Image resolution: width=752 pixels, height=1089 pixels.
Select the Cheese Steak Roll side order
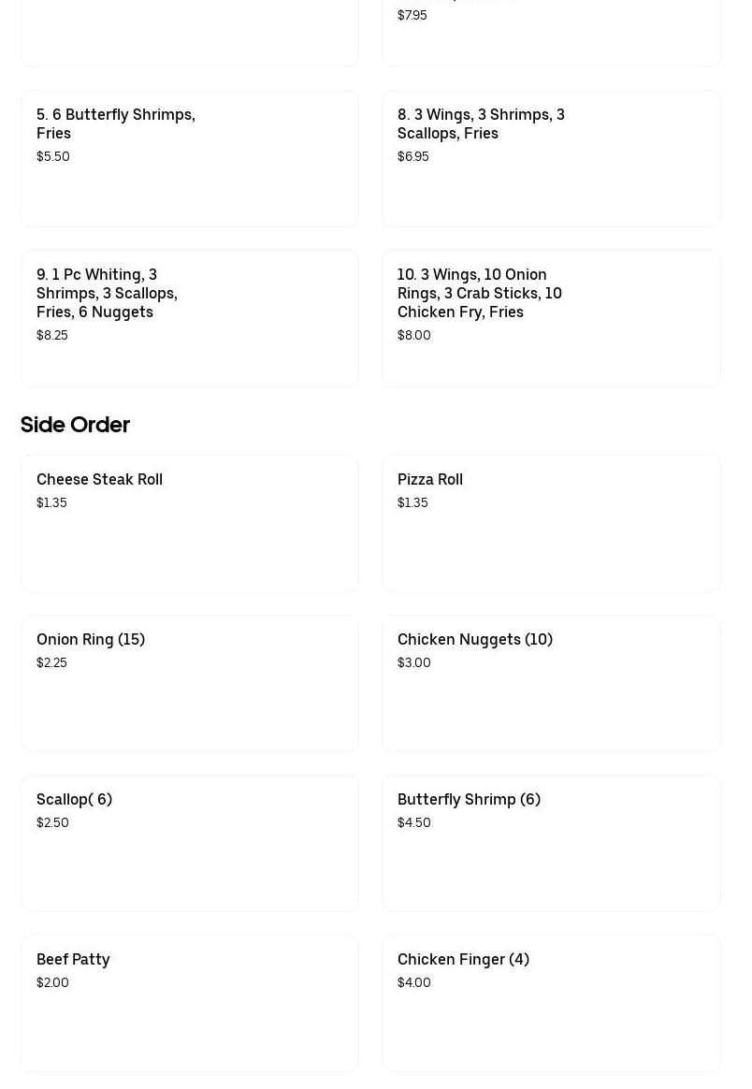pyautogui.click(x=190, y=523)
